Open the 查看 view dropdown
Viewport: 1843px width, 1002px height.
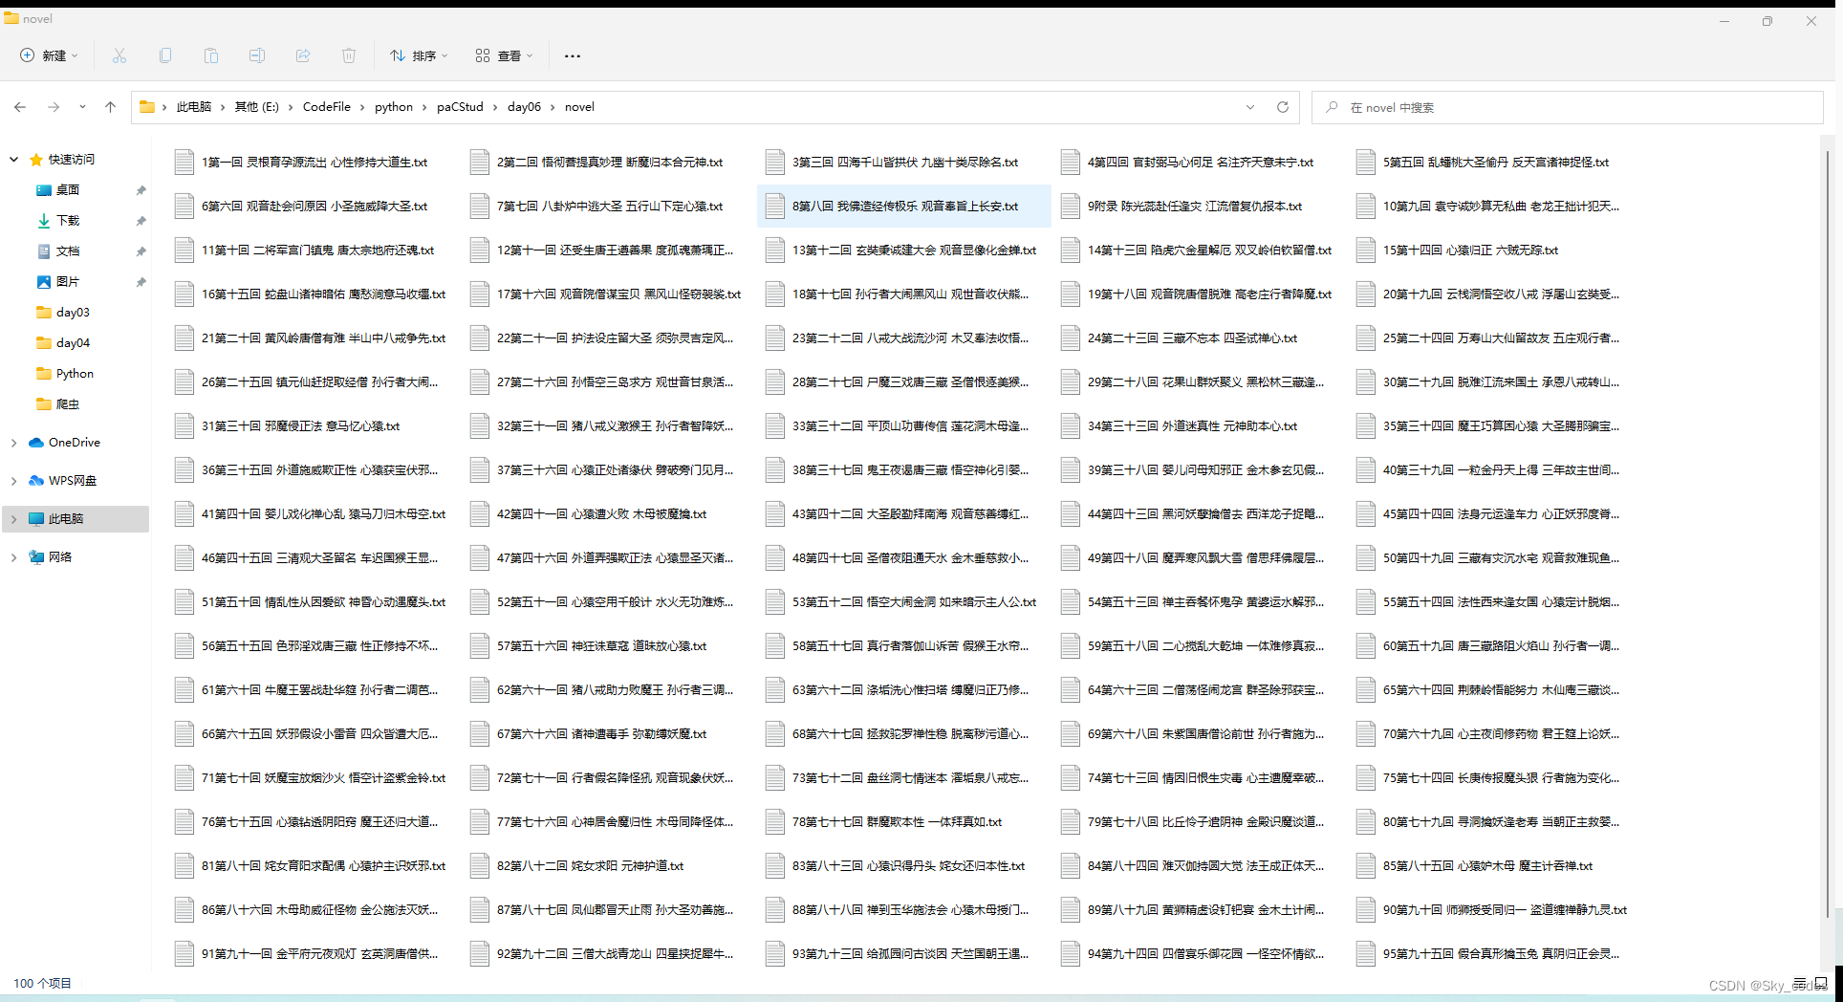(x=505, y=55)
